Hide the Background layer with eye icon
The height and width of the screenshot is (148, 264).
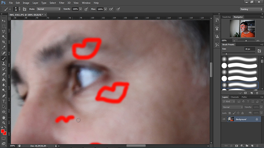point(224,119)
